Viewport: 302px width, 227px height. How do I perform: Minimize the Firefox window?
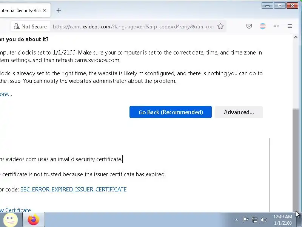pos(267,6)
